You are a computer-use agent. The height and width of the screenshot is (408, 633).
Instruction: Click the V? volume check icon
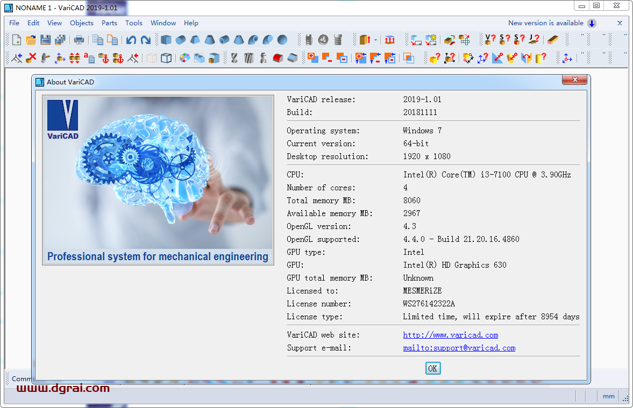(x=490, y=39)
